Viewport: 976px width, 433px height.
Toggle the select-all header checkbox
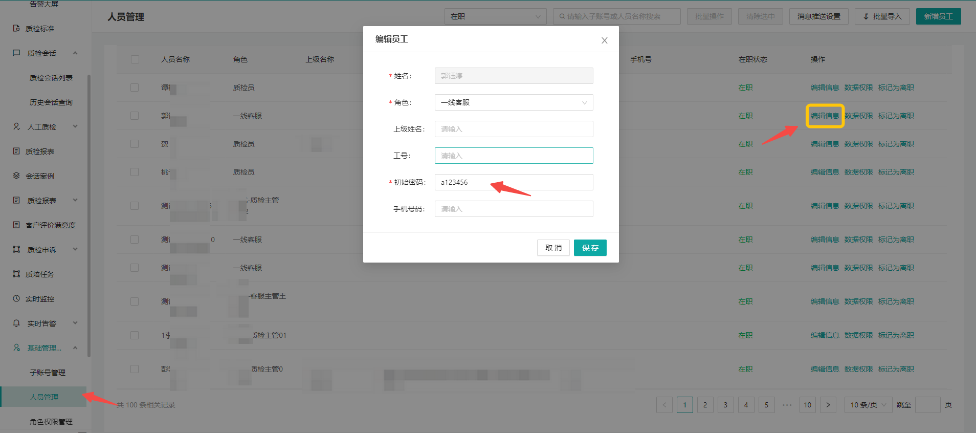[x=135, y=59]
